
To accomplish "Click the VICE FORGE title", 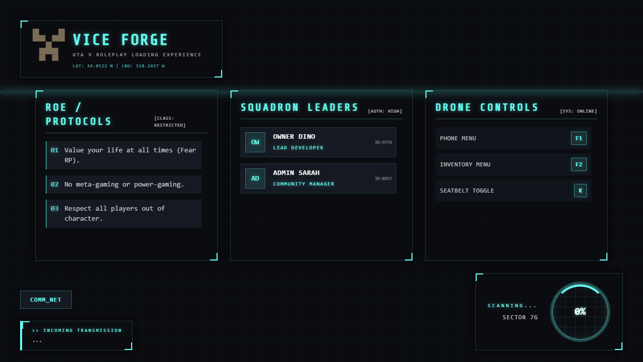I will coord(121,40).
